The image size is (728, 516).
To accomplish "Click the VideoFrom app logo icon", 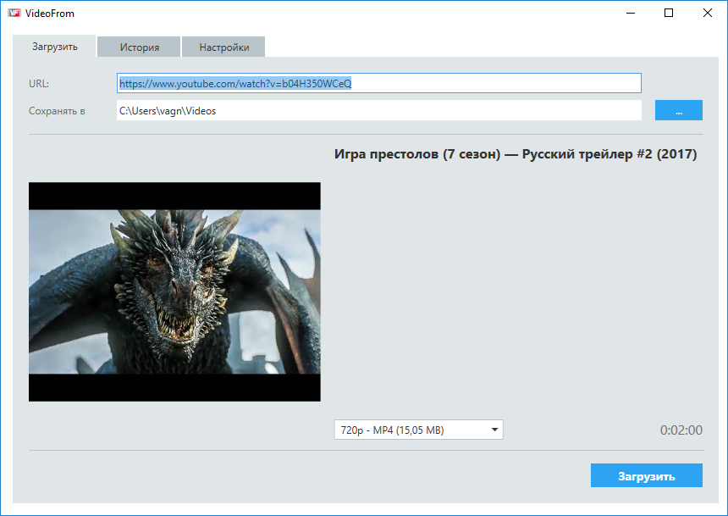I will pyautogui.click(x=14, y=14).
